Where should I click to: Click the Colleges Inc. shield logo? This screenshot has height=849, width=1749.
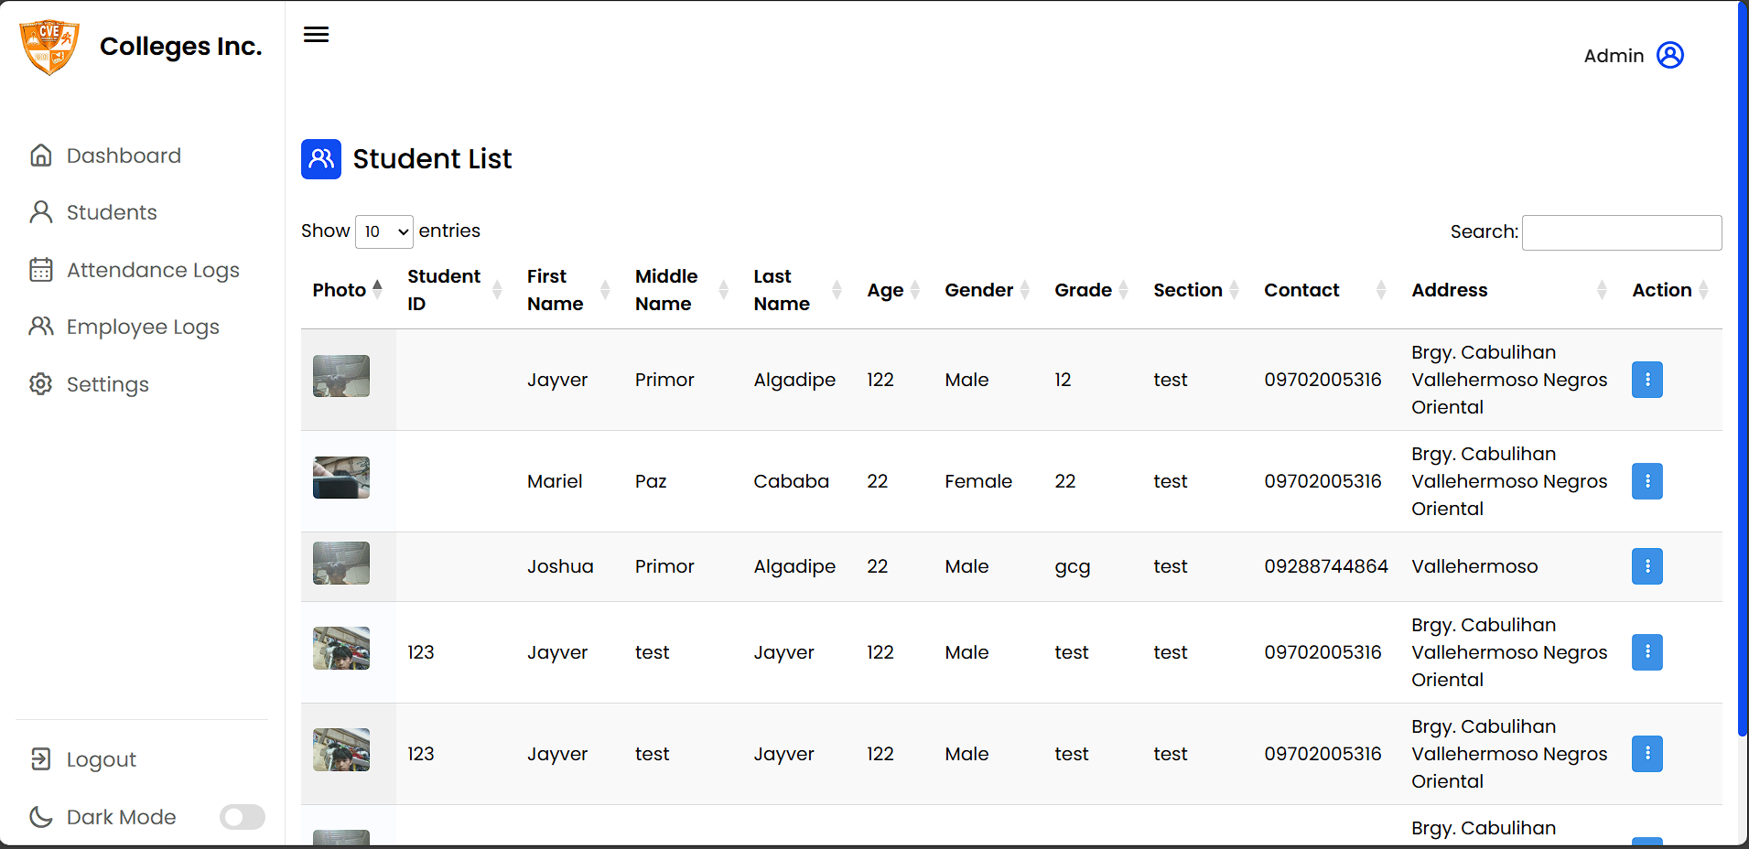coord(49,47)
